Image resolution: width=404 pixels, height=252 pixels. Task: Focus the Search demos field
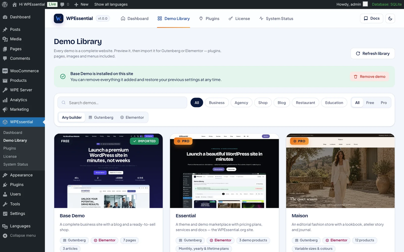click(122, 103)
